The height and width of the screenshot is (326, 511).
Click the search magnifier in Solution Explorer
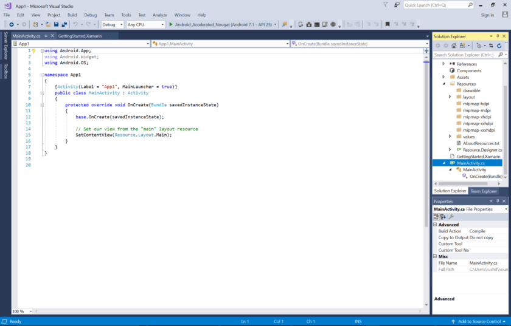click(x=501, y=55)
